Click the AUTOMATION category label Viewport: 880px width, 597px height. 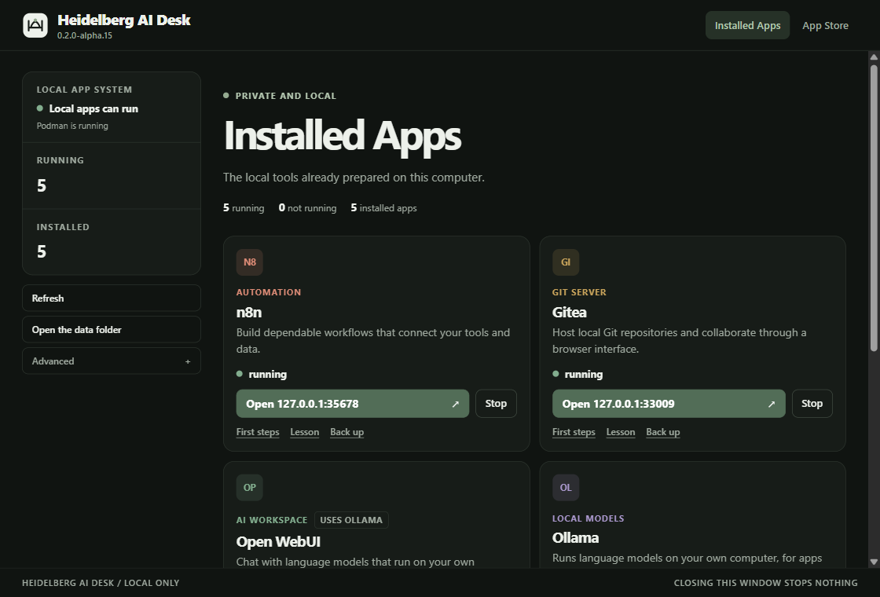(x=269, y=292)
